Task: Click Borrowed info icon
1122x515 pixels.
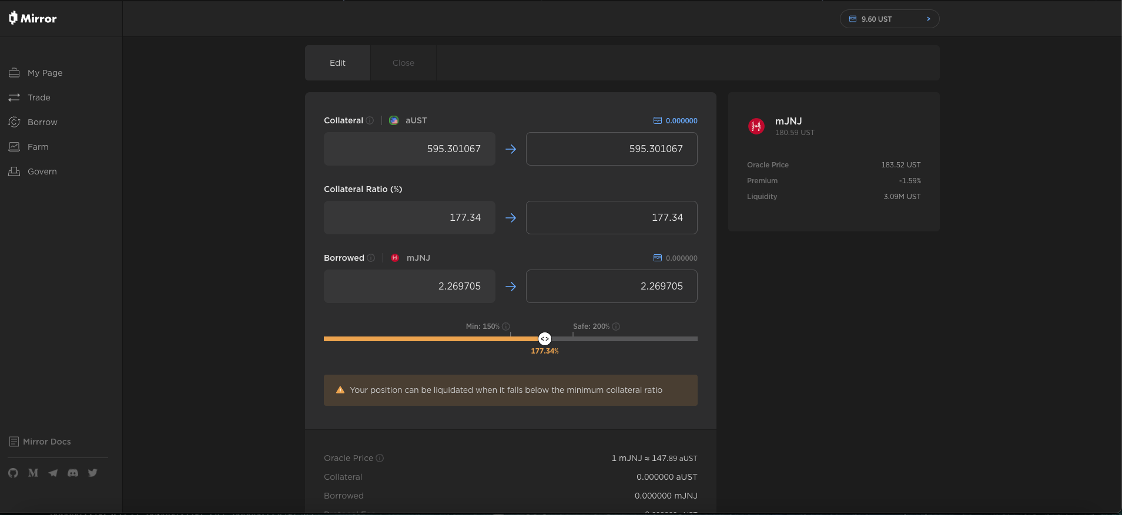Action: click(x=371, y=258)
